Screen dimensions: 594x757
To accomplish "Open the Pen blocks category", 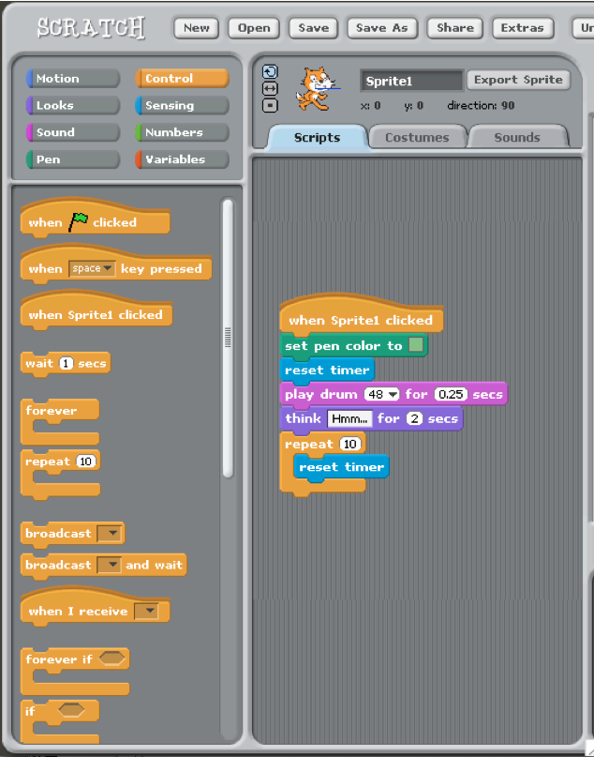I will coord(73,159).
